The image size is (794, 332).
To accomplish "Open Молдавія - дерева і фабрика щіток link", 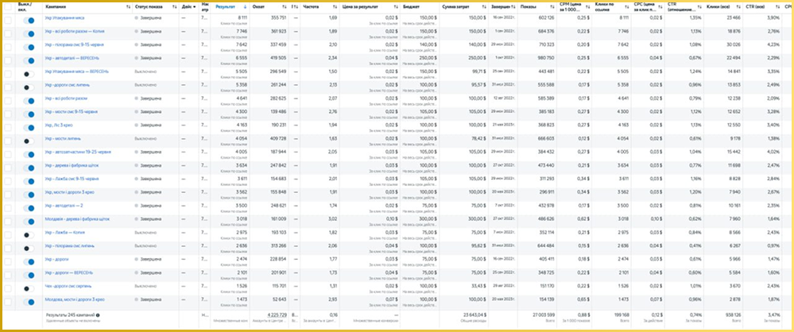I will tap(77, 219).
